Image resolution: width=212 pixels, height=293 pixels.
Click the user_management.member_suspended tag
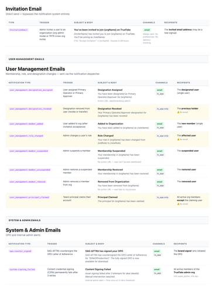click(x=29, y=151)
